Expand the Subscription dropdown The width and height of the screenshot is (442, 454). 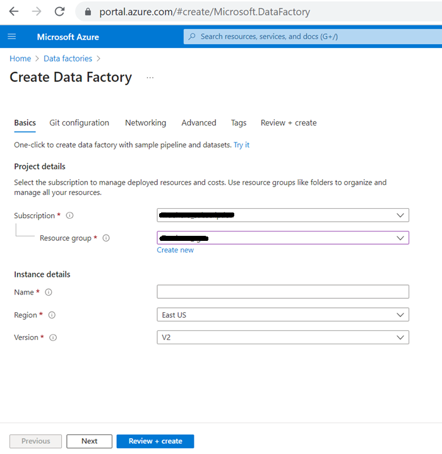point(282,215)
